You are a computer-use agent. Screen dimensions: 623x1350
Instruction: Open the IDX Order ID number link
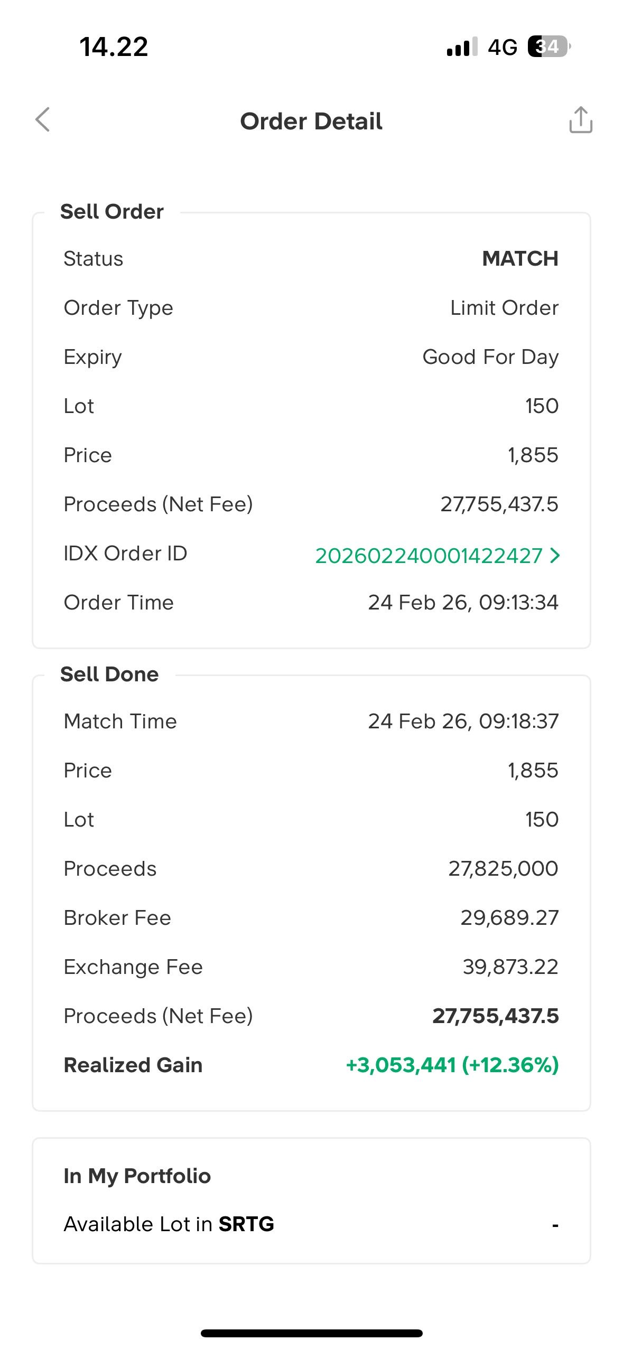tap(429, 555)
